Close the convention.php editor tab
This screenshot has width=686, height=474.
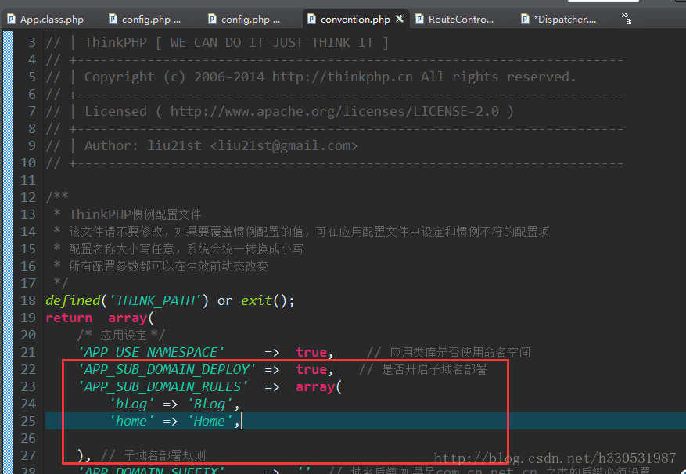coord(400,19)
